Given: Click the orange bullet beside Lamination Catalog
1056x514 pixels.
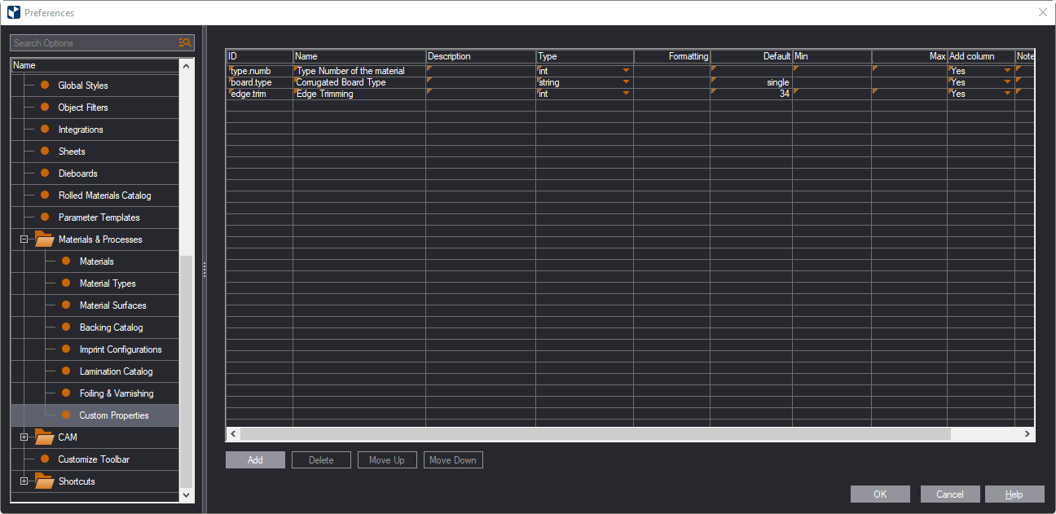Looking at the screenshot, I should [66, 371].
